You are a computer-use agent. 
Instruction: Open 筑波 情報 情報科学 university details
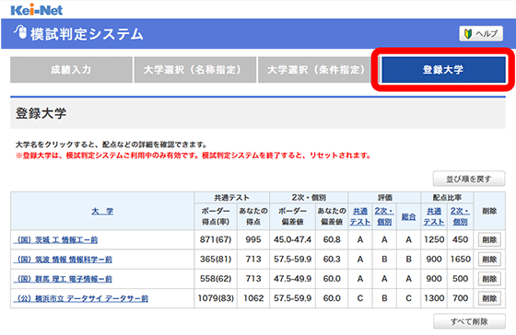[x=64, y=260]
